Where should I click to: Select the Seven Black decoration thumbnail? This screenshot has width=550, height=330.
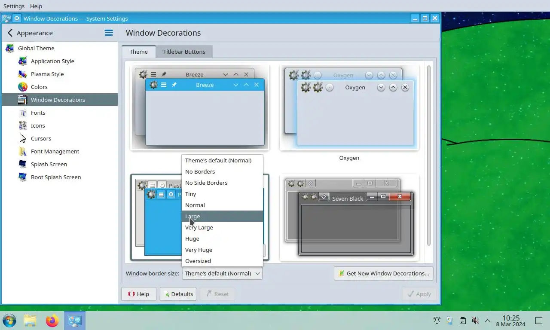pos(349,217)
